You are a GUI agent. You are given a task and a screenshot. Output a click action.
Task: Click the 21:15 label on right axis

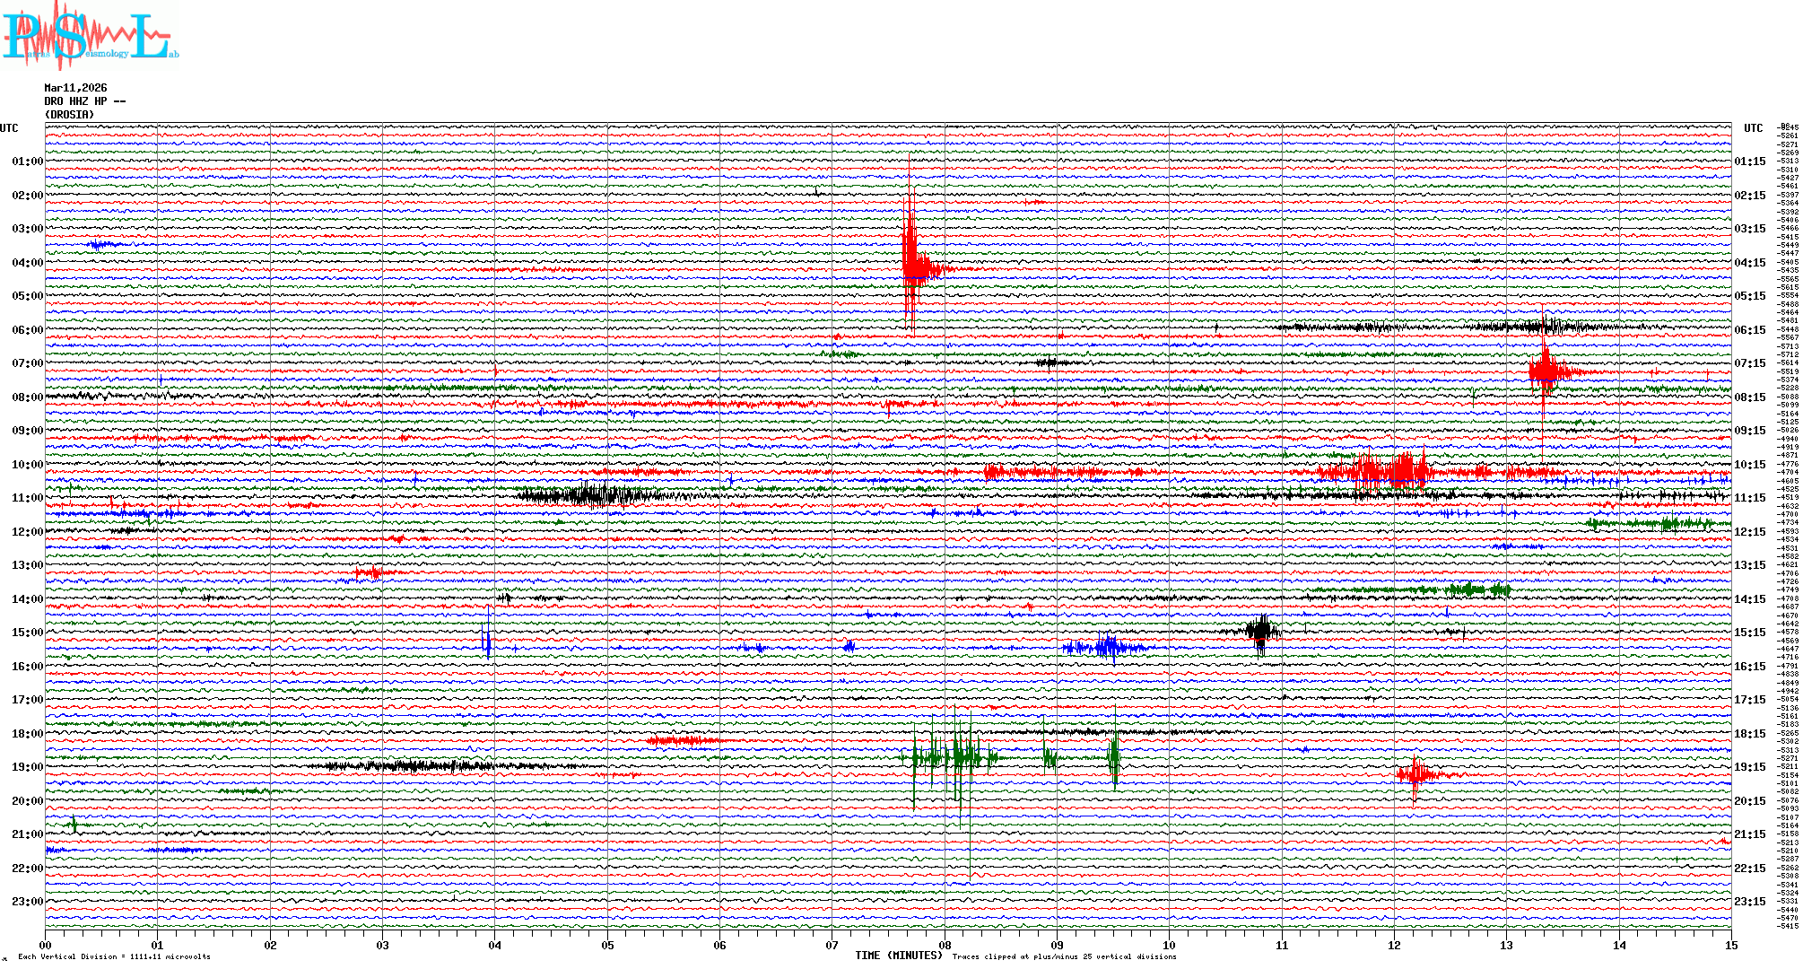(x=1749, y=834)
